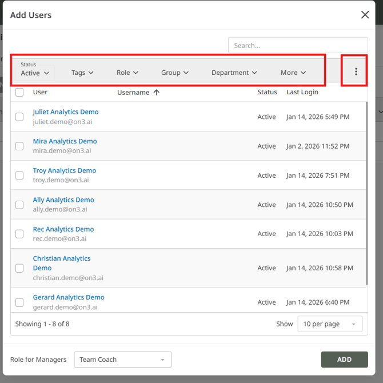Tick the checkbox for Gerard Analytics Demo
This screenshot has height=383, width=383.
tap(19, 302)
